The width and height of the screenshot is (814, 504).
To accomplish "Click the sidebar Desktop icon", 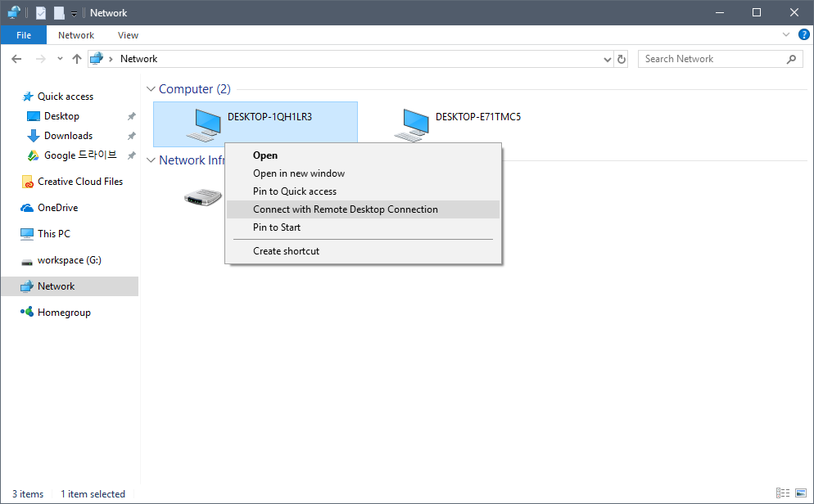I will [x=34, y=117].
